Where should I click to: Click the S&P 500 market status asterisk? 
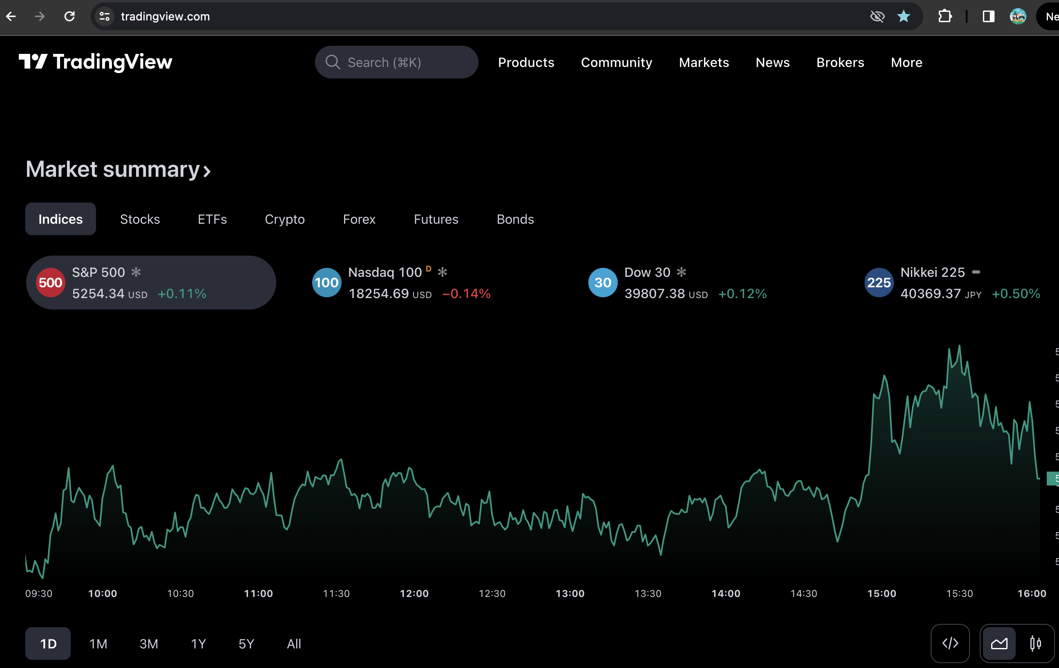136,272
